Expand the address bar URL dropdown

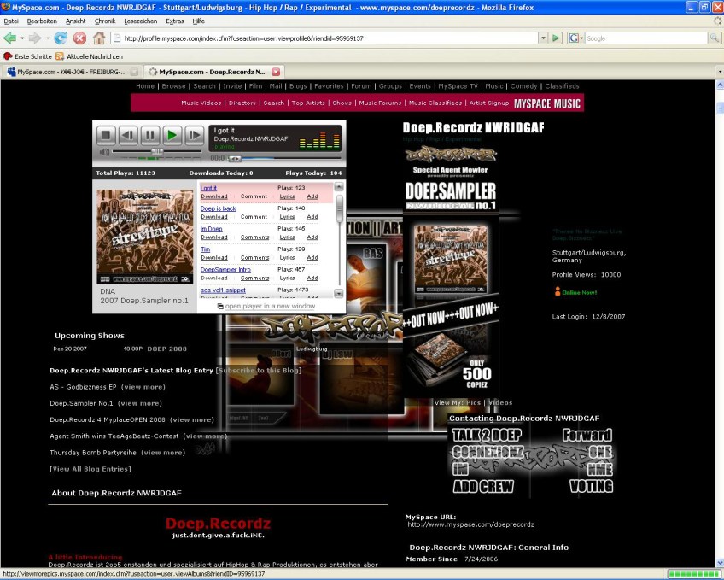point(543,38)
